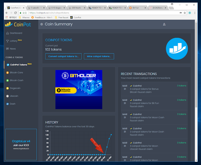Open Chrome three-dot menu
The image size is (201, 165).
195,13
